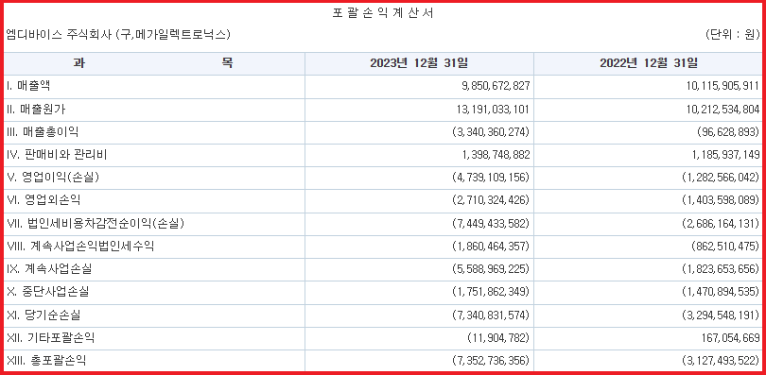This screenshot has width=766, height=375.
Task: Click the tax income value (862,510,475)
Action: [726, 247]
